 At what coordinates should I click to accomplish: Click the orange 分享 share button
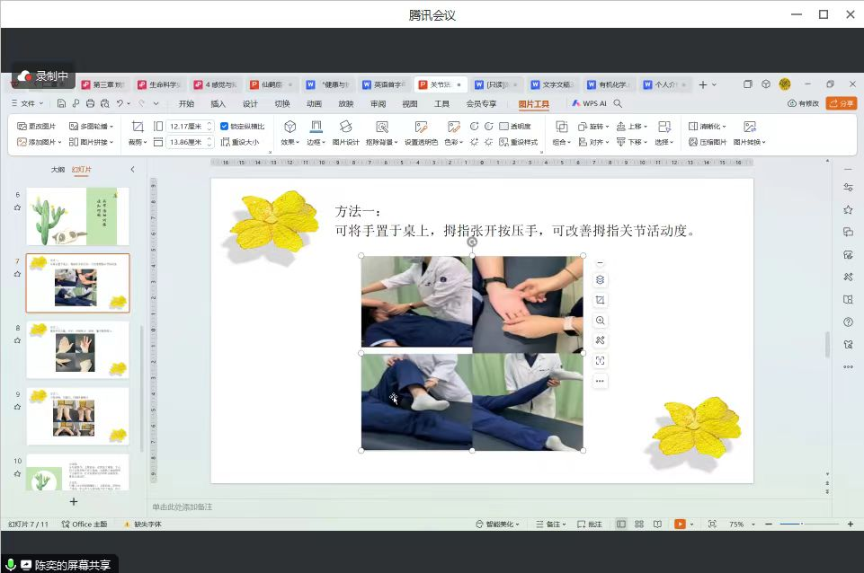coord(841,103)
